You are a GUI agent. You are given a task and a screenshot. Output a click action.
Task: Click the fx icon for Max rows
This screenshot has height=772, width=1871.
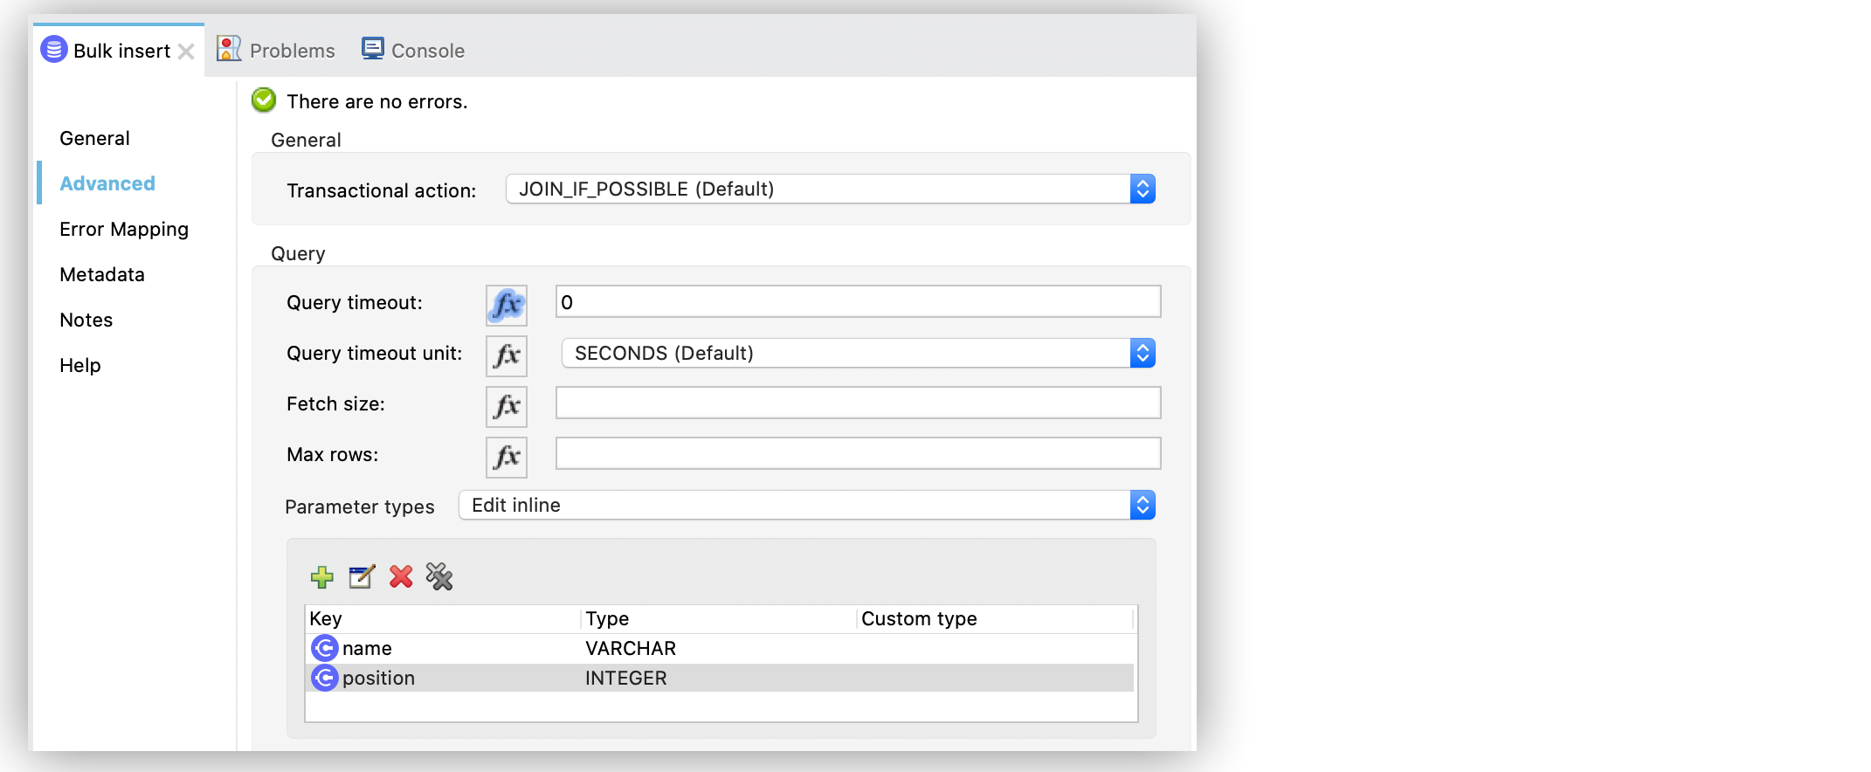[506, 457]
